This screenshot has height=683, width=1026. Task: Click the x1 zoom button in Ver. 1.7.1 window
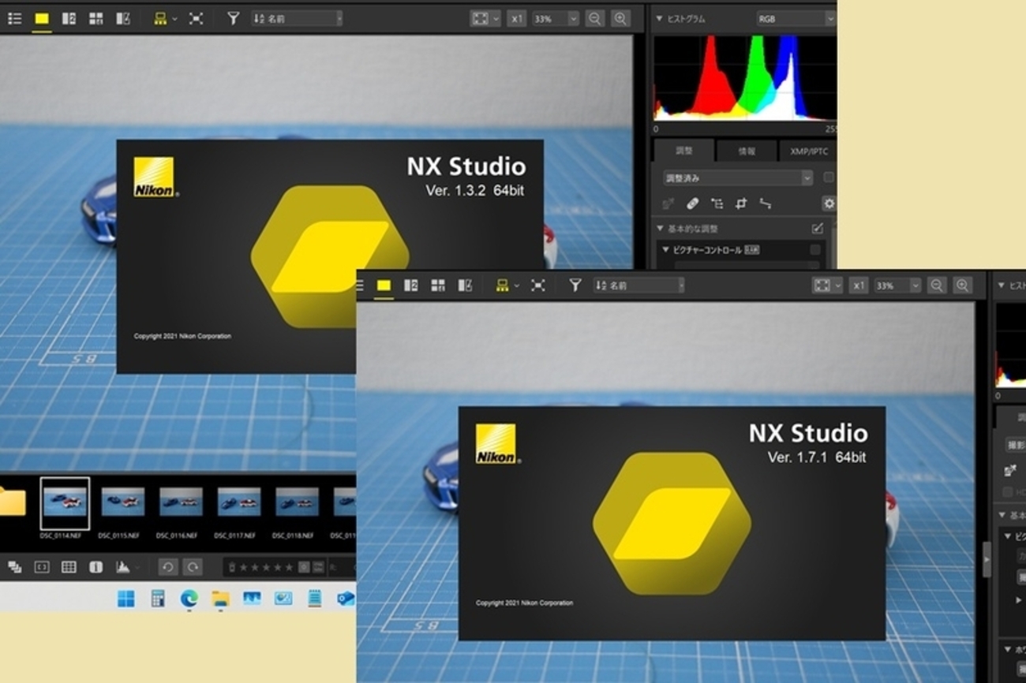pyautogui.click(x=859, y=286)
